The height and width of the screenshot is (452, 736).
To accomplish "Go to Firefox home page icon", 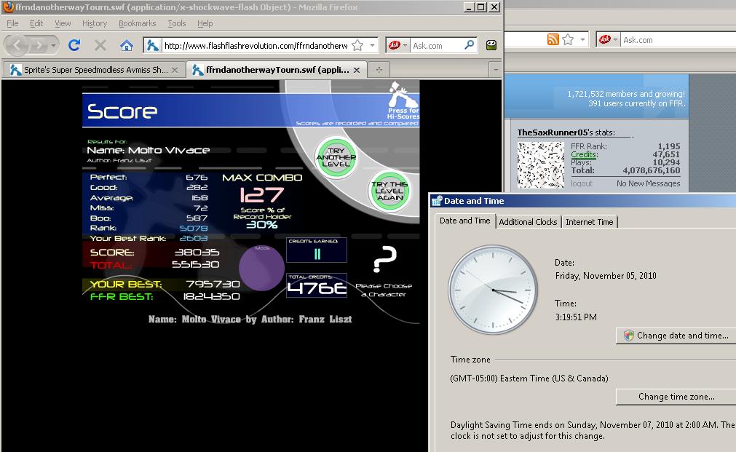I will 126,45.
